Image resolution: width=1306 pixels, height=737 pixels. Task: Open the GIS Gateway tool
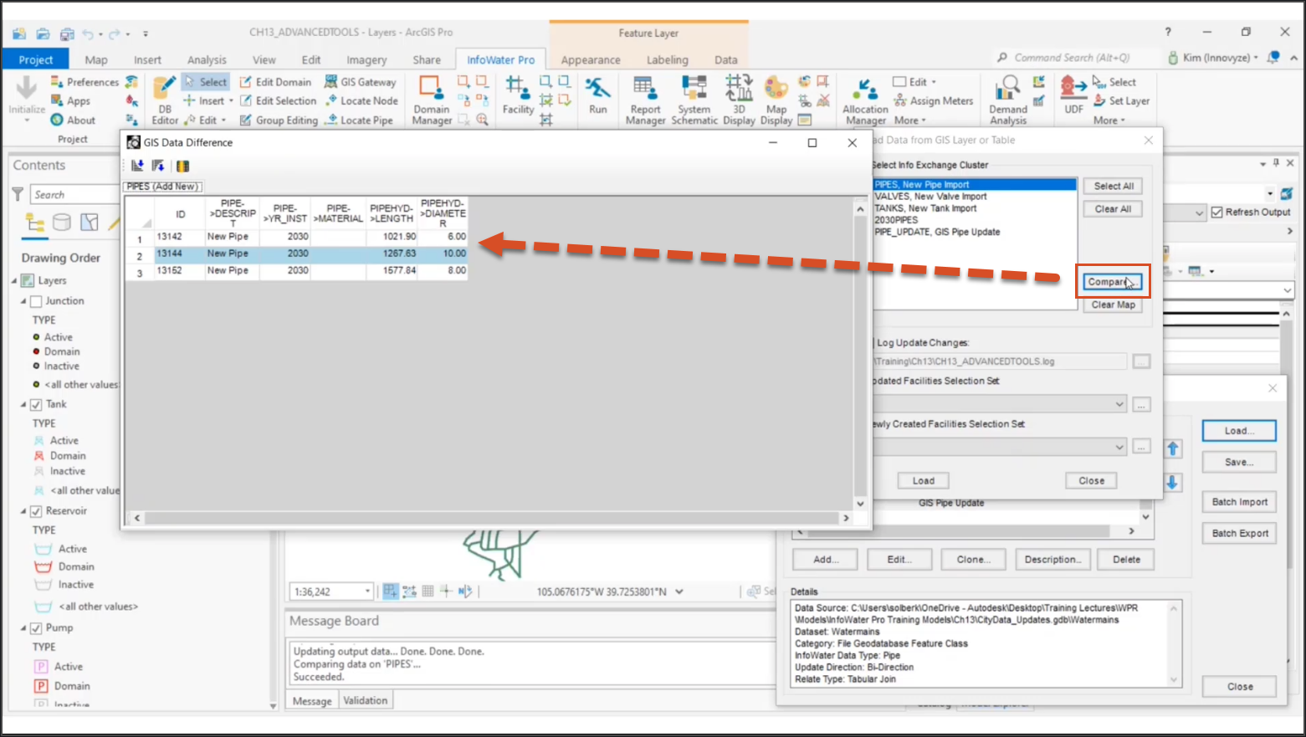[x=361, y=82]
